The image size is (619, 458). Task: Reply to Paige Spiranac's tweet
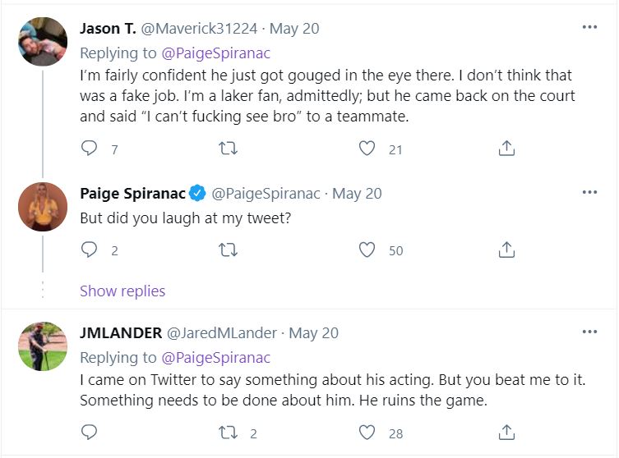coord(90,250)
